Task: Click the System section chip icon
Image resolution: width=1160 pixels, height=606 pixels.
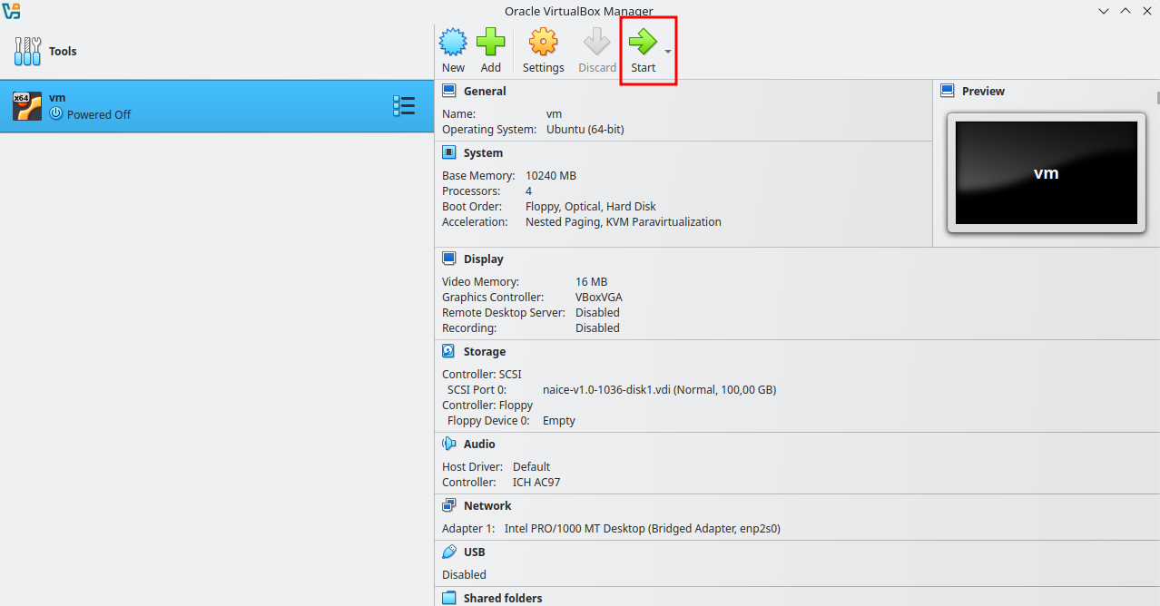Action: coord(449,152)
